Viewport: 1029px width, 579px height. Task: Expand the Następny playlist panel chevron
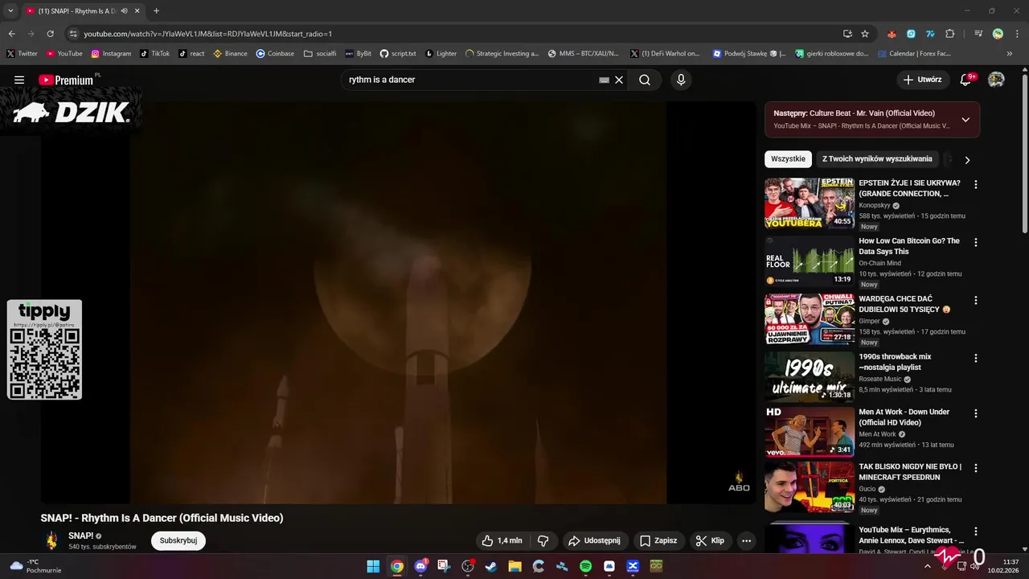(x=965, y=120)
